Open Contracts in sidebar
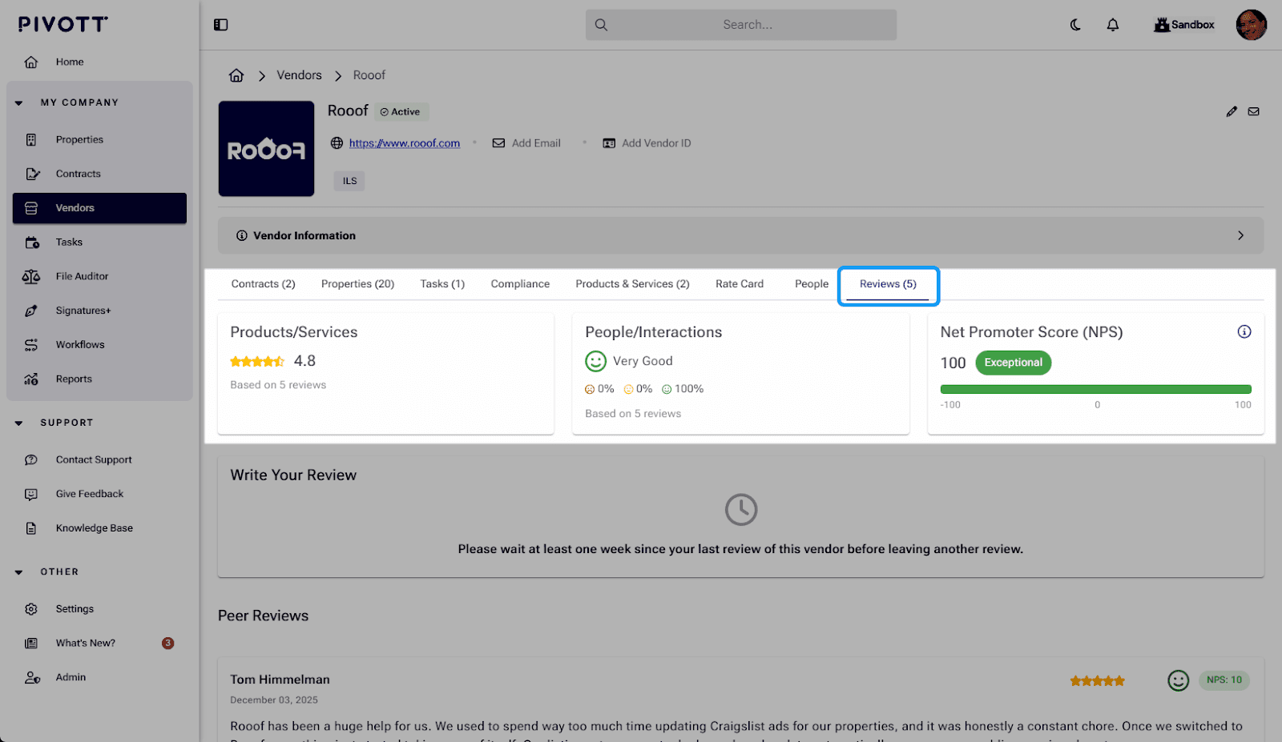The width and height of the screenshot is (1282, 742). 99,174
